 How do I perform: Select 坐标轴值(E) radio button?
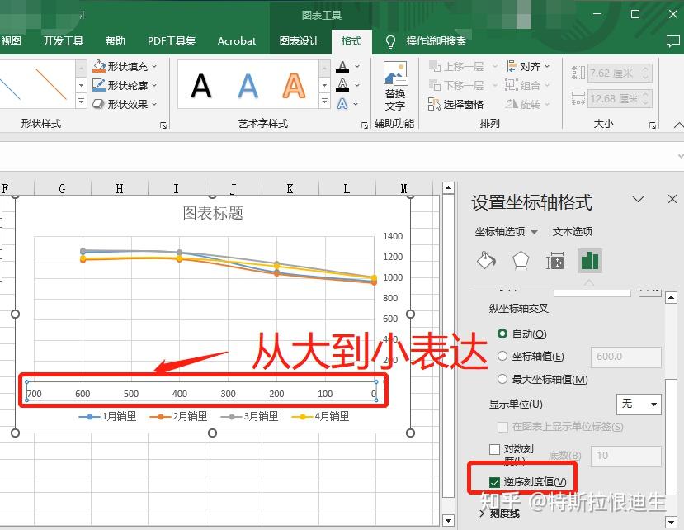point(502,357)
